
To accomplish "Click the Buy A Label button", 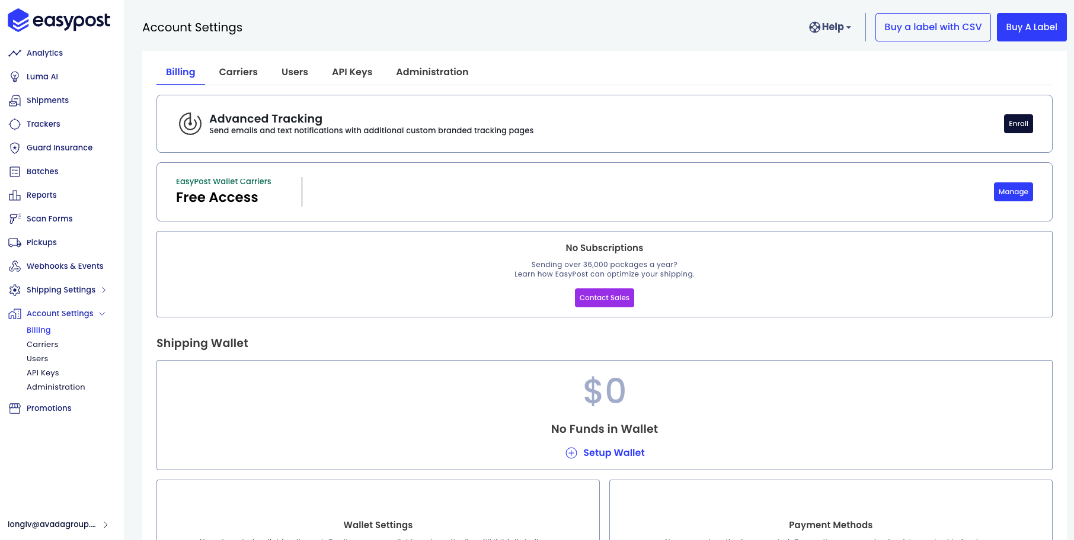I will tap(1031, 27).
